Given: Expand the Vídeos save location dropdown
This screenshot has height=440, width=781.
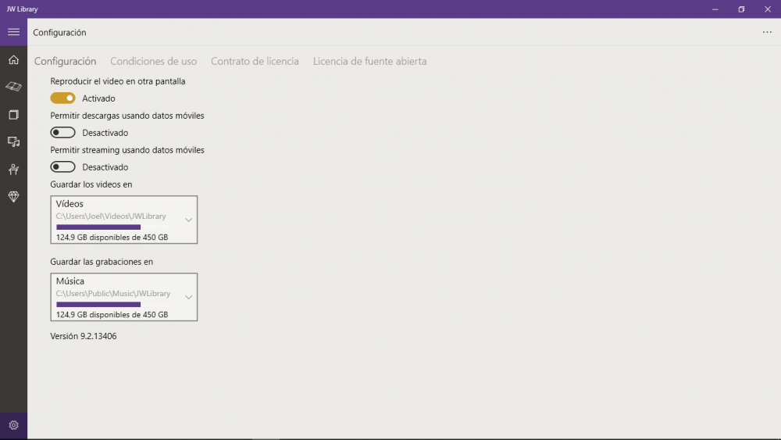Looking at the screenshot, I should point(188,220).
